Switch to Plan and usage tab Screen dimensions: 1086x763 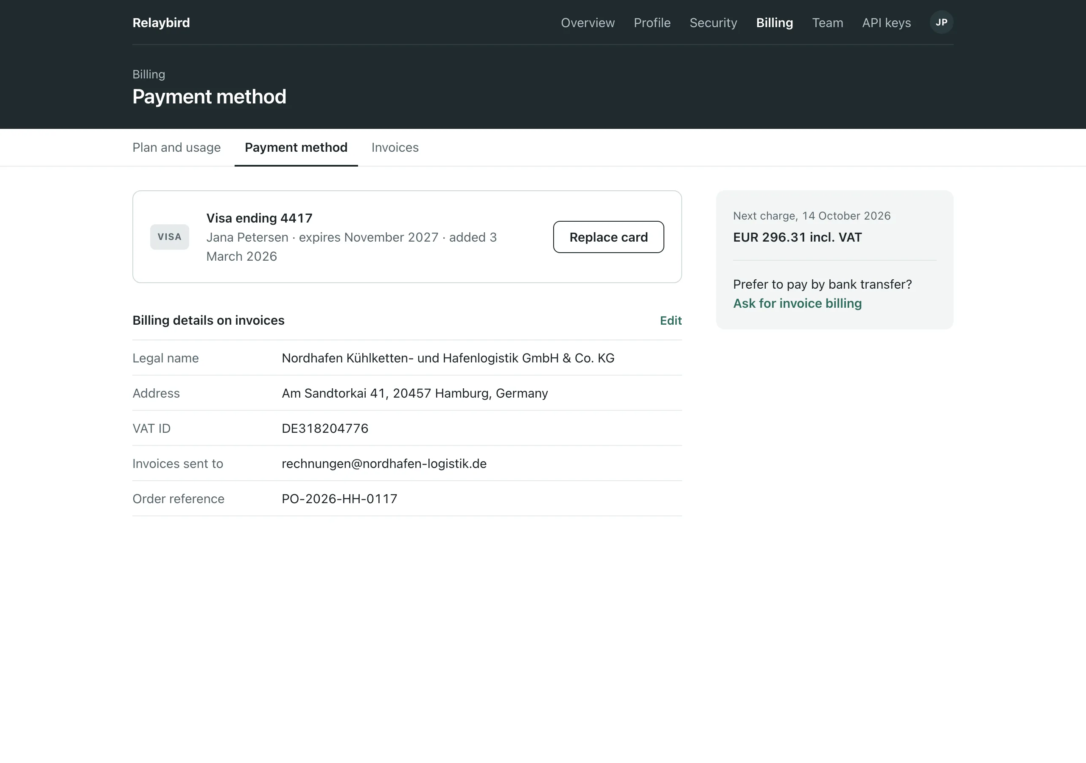point(176,148)
